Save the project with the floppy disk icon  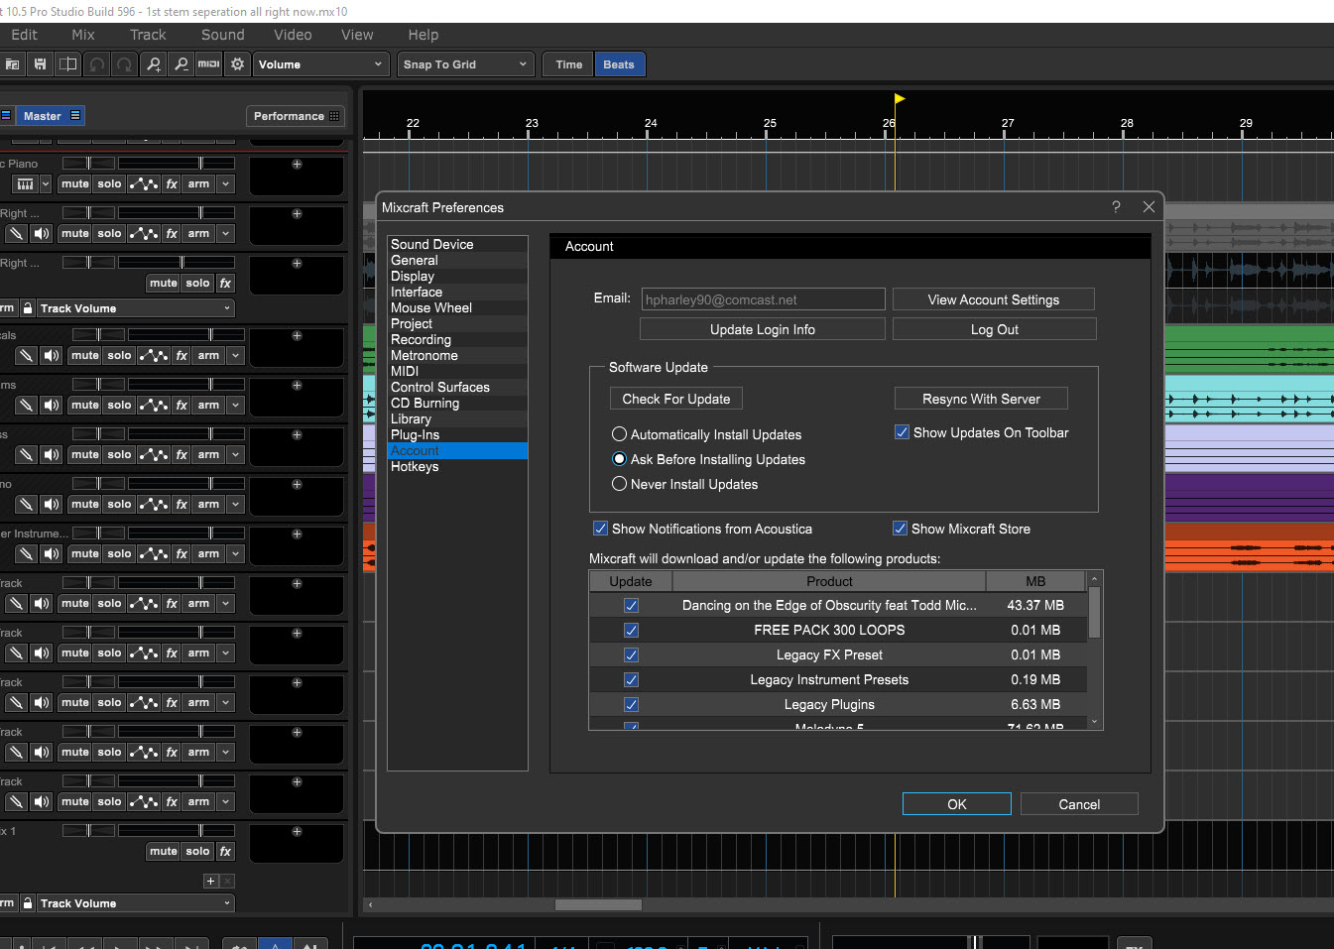click(x=40, y=64)
